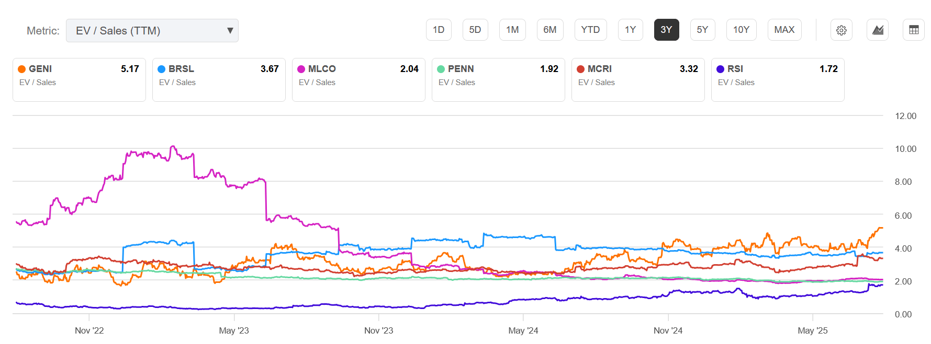Toggle the RSI series card
Screen dimensions: 931x344
coord(778,80)
